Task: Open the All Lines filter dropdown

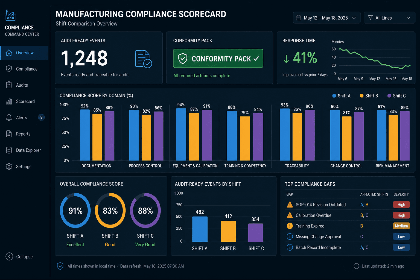Action: (389, 18)
